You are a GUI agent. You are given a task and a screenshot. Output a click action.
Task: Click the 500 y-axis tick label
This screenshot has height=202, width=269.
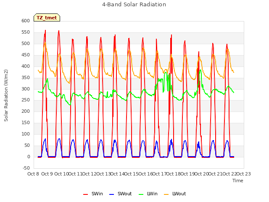click(26, 43)
